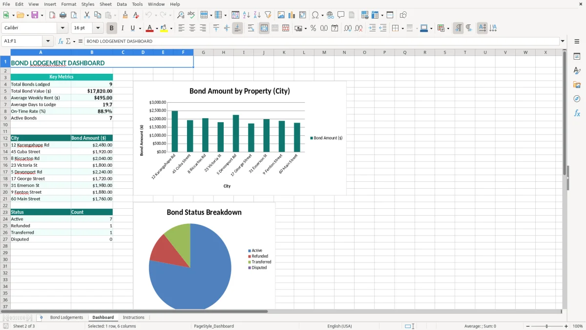Image resolution: width=586 pixels, height=330 pixels.
Task: Click the Sort icon
Action: coord(235,15)
